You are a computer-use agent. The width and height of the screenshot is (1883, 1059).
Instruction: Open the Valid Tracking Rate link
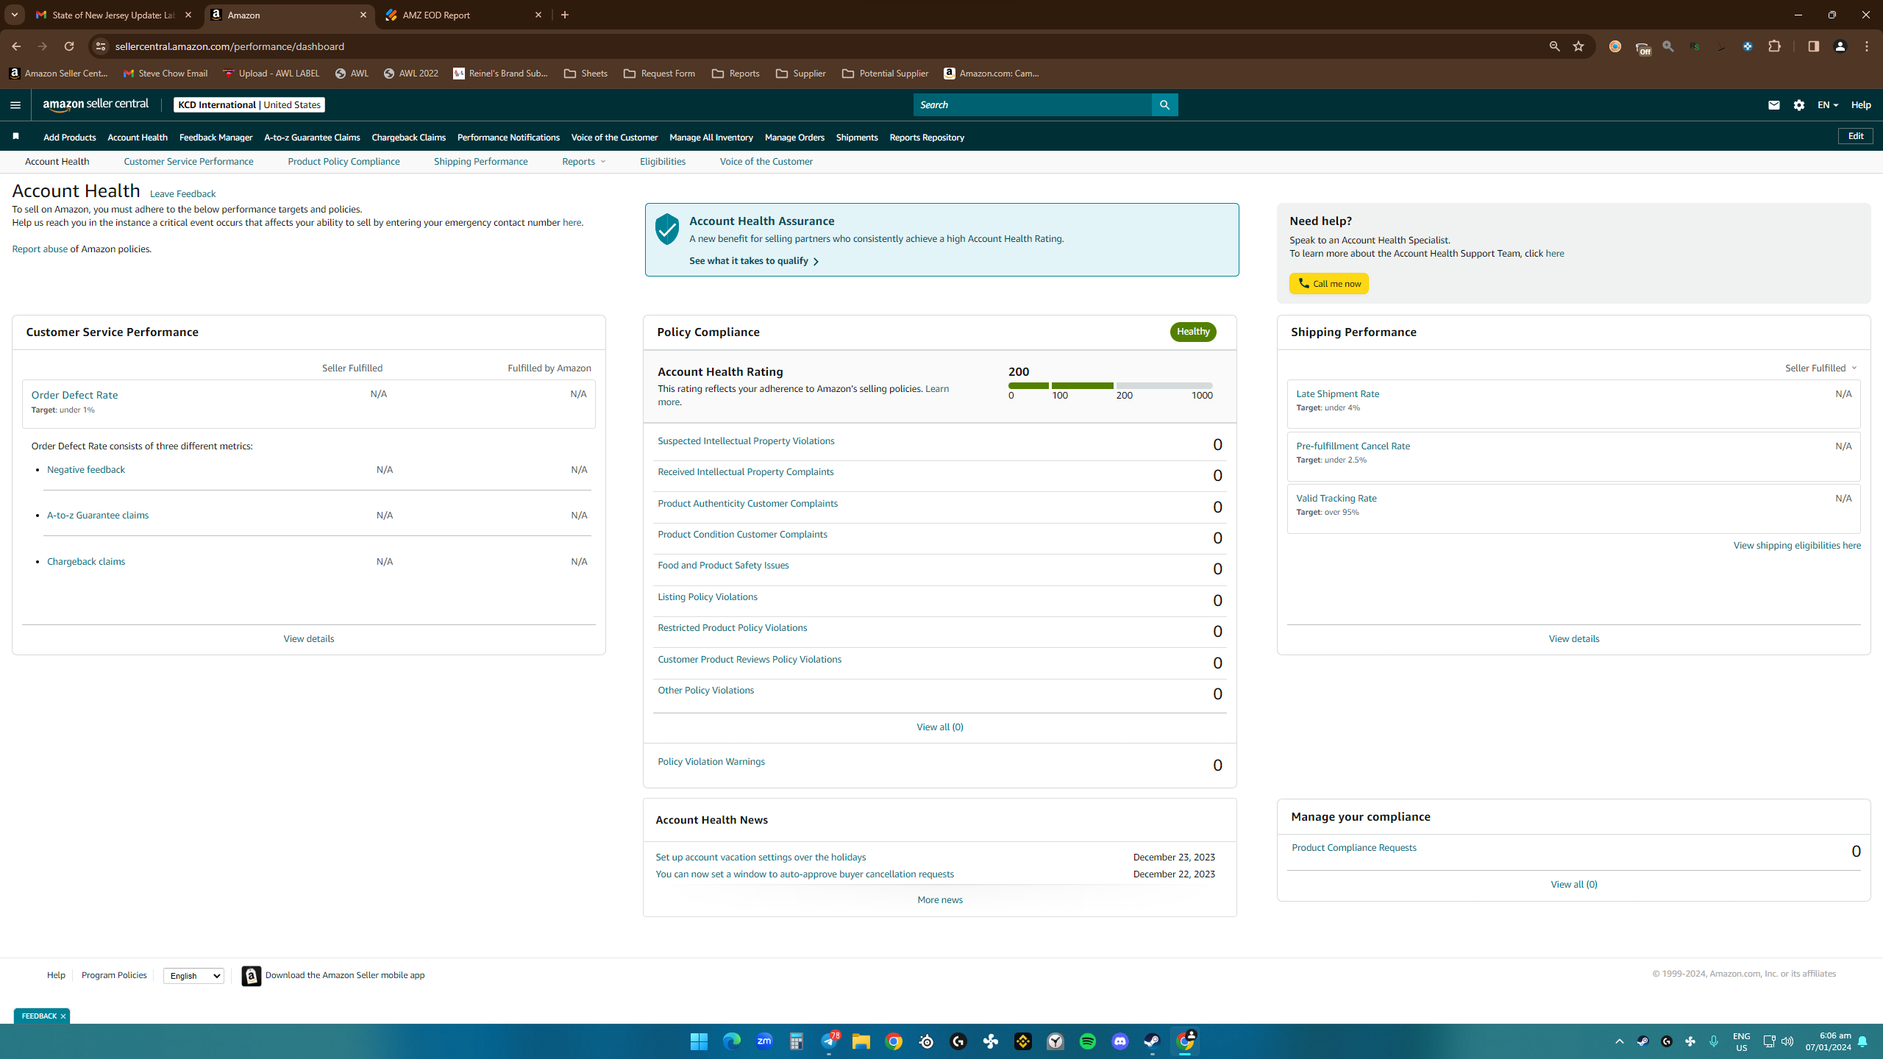coord(1336,499)
